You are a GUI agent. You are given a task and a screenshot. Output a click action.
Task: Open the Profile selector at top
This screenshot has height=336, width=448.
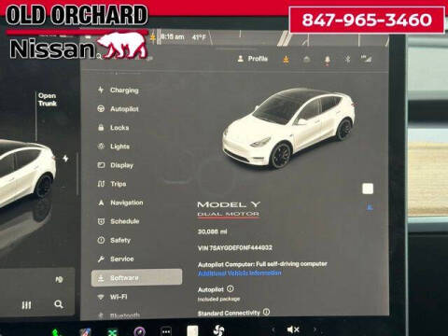[x=252, y=59]
